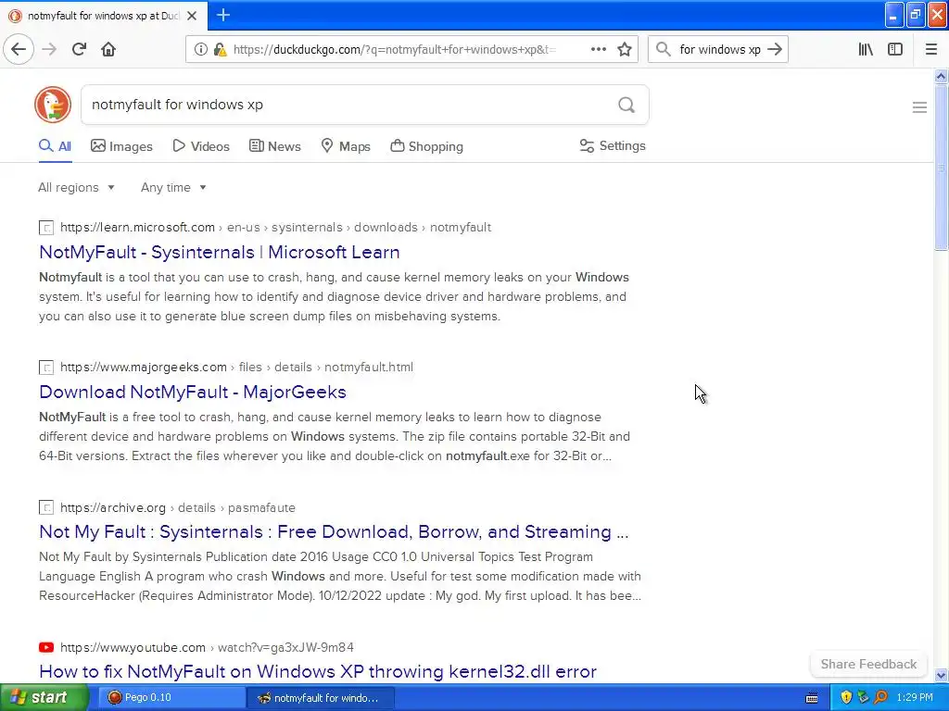The height and width of the screenshot is (711, 949).
Task: Click the browser address bar URL
Action: point(394,50)
